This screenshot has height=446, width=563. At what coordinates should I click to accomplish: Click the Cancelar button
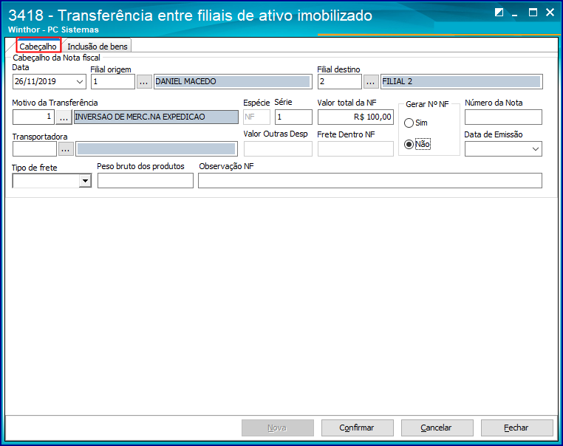[437, 428]
